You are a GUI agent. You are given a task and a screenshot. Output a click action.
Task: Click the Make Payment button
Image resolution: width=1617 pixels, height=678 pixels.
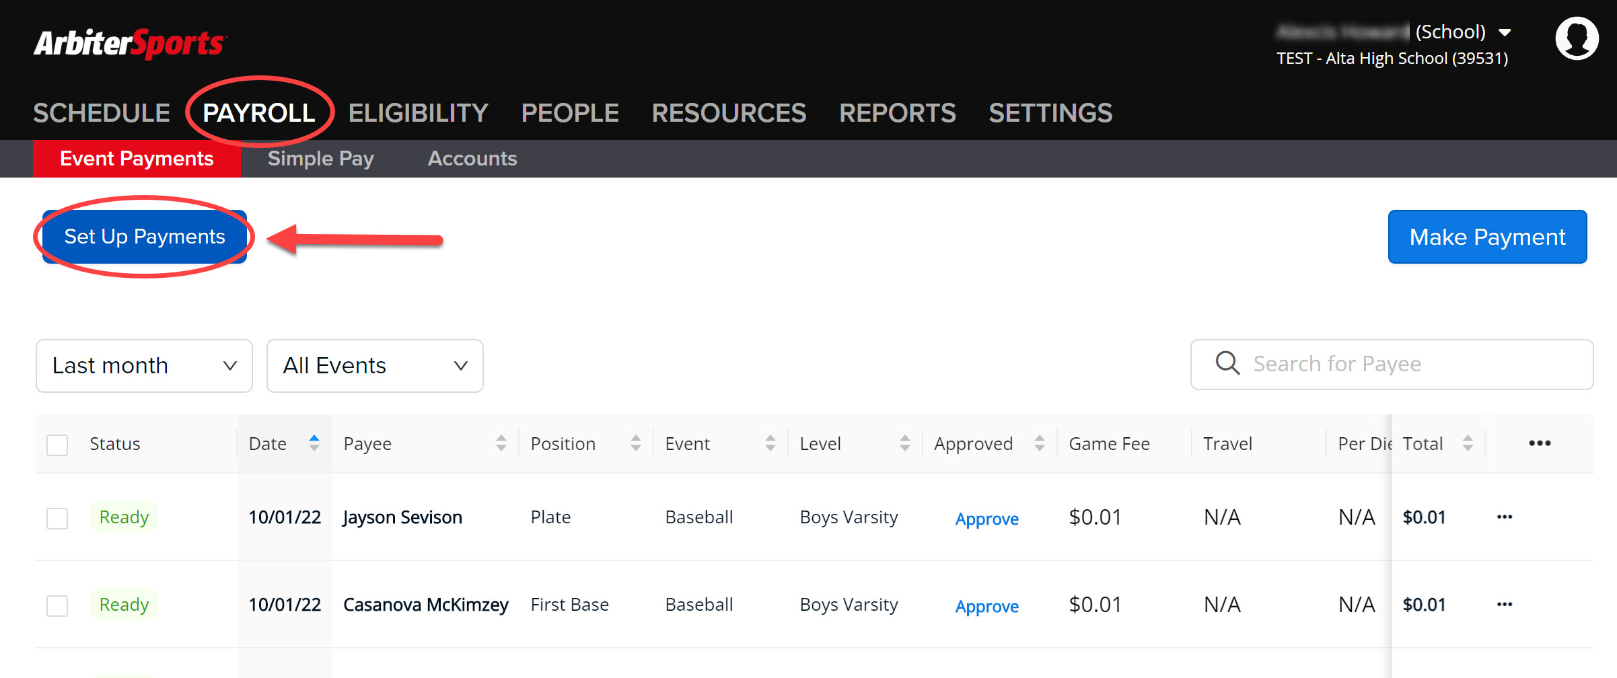tap(1487, 237)
